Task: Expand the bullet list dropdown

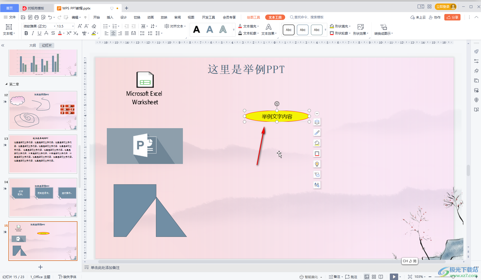Action: 109,26
